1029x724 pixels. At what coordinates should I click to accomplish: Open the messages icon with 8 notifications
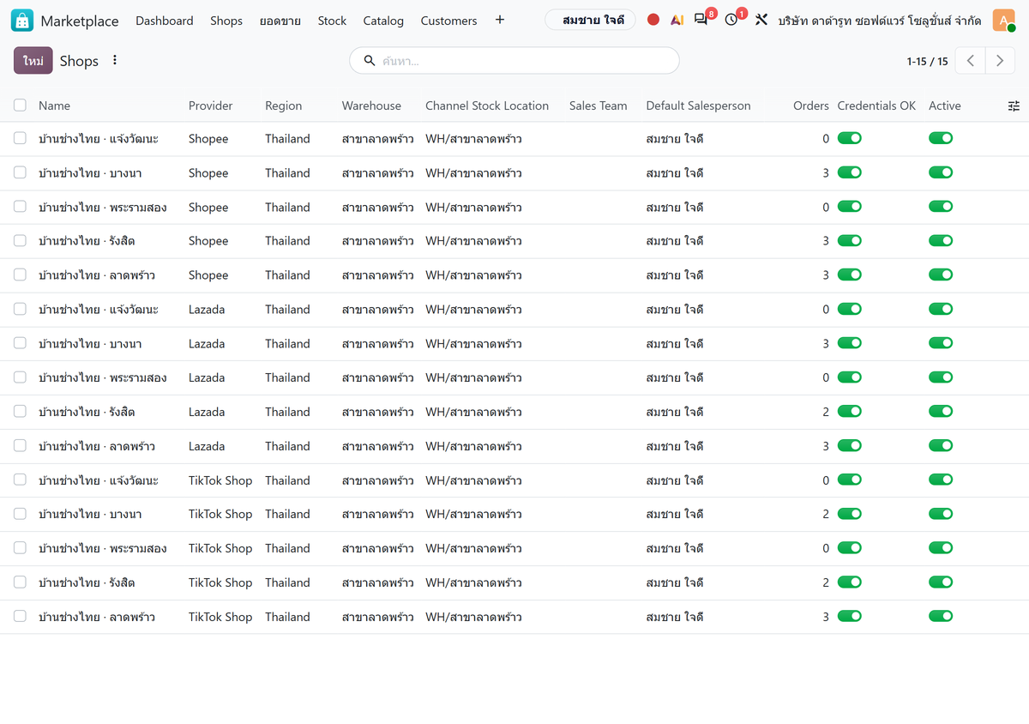click(701, 20)
